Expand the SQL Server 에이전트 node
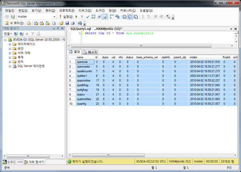Image resolution: width=241 pixels, height=172 pixels. point(10,66)
